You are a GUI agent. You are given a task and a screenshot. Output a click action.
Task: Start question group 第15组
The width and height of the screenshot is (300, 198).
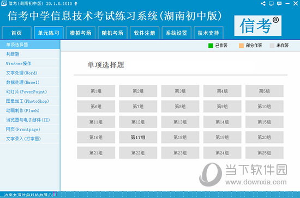(265, 122)
